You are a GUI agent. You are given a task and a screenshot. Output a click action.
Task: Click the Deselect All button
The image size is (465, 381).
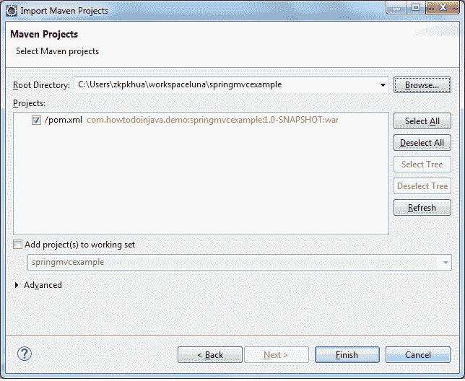click(x=422, y=142)
